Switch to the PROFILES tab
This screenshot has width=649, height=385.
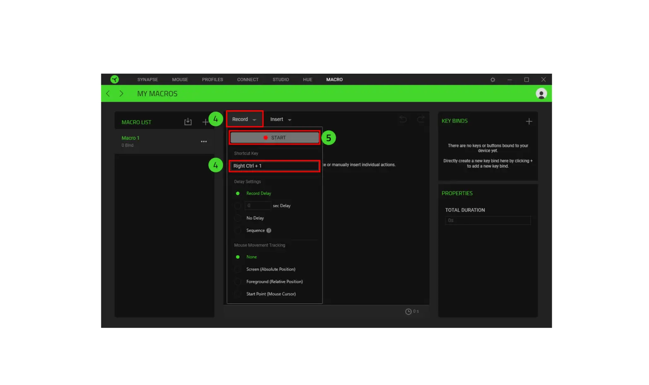coord(212,80)
